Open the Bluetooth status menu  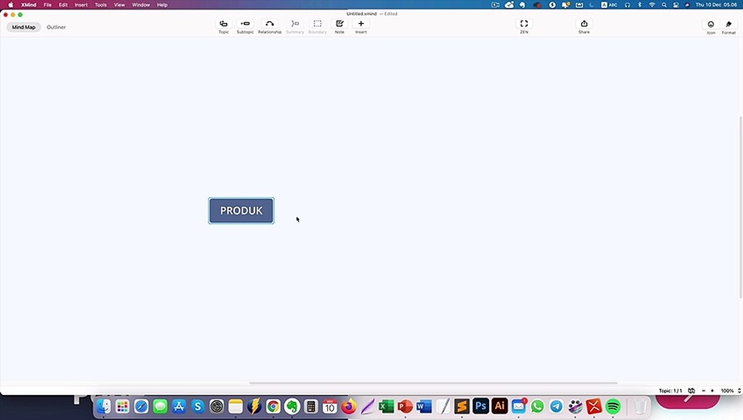click(x=640, y=5)
